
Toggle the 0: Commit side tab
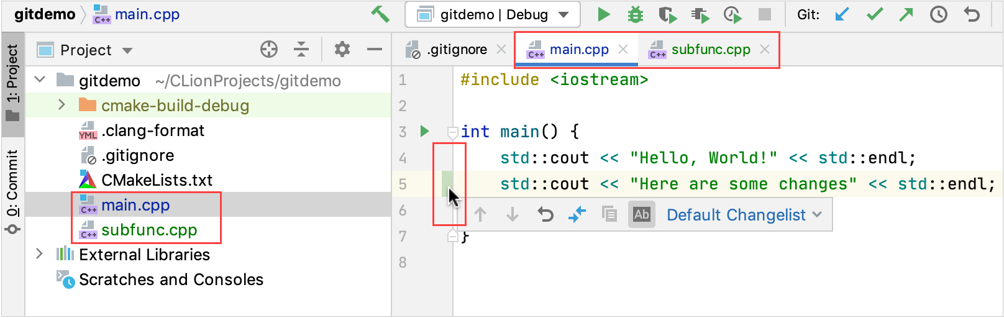[x=12, y=191]
